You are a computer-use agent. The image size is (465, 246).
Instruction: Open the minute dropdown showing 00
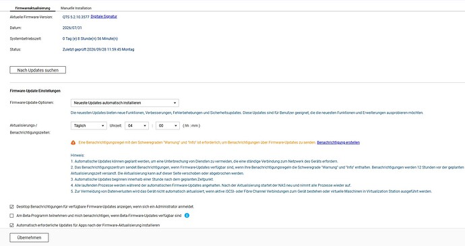coord(168,125)
